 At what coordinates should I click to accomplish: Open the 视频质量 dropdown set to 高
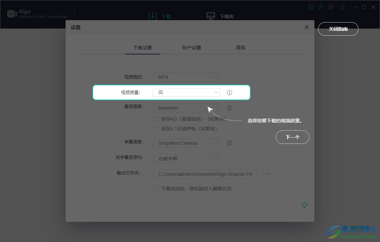point(187,92)
